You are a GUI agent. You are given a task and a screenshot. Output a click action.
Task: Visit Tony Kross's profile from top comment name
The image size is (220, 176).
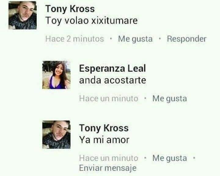coord(70,9)
